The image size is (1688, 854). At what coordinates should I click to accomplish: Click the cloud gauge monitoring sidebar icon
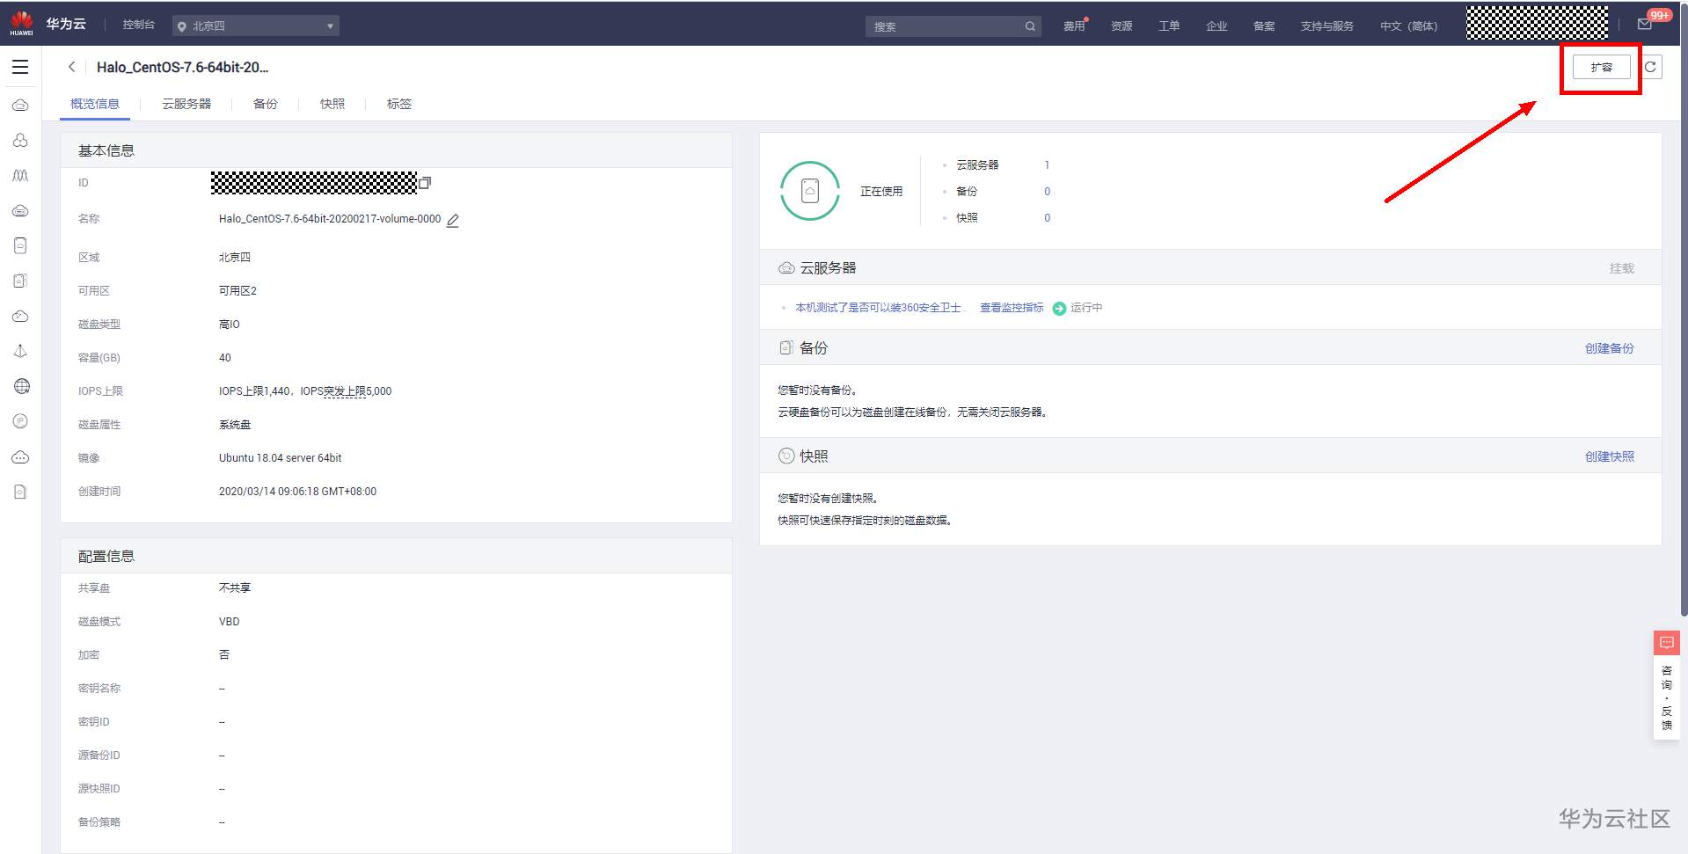point(20,317)
